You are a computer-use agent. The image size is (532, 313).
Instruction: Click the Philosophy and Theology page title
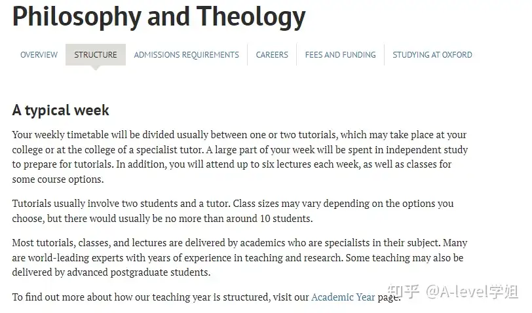pyautogui.click(x=159, y=16)
